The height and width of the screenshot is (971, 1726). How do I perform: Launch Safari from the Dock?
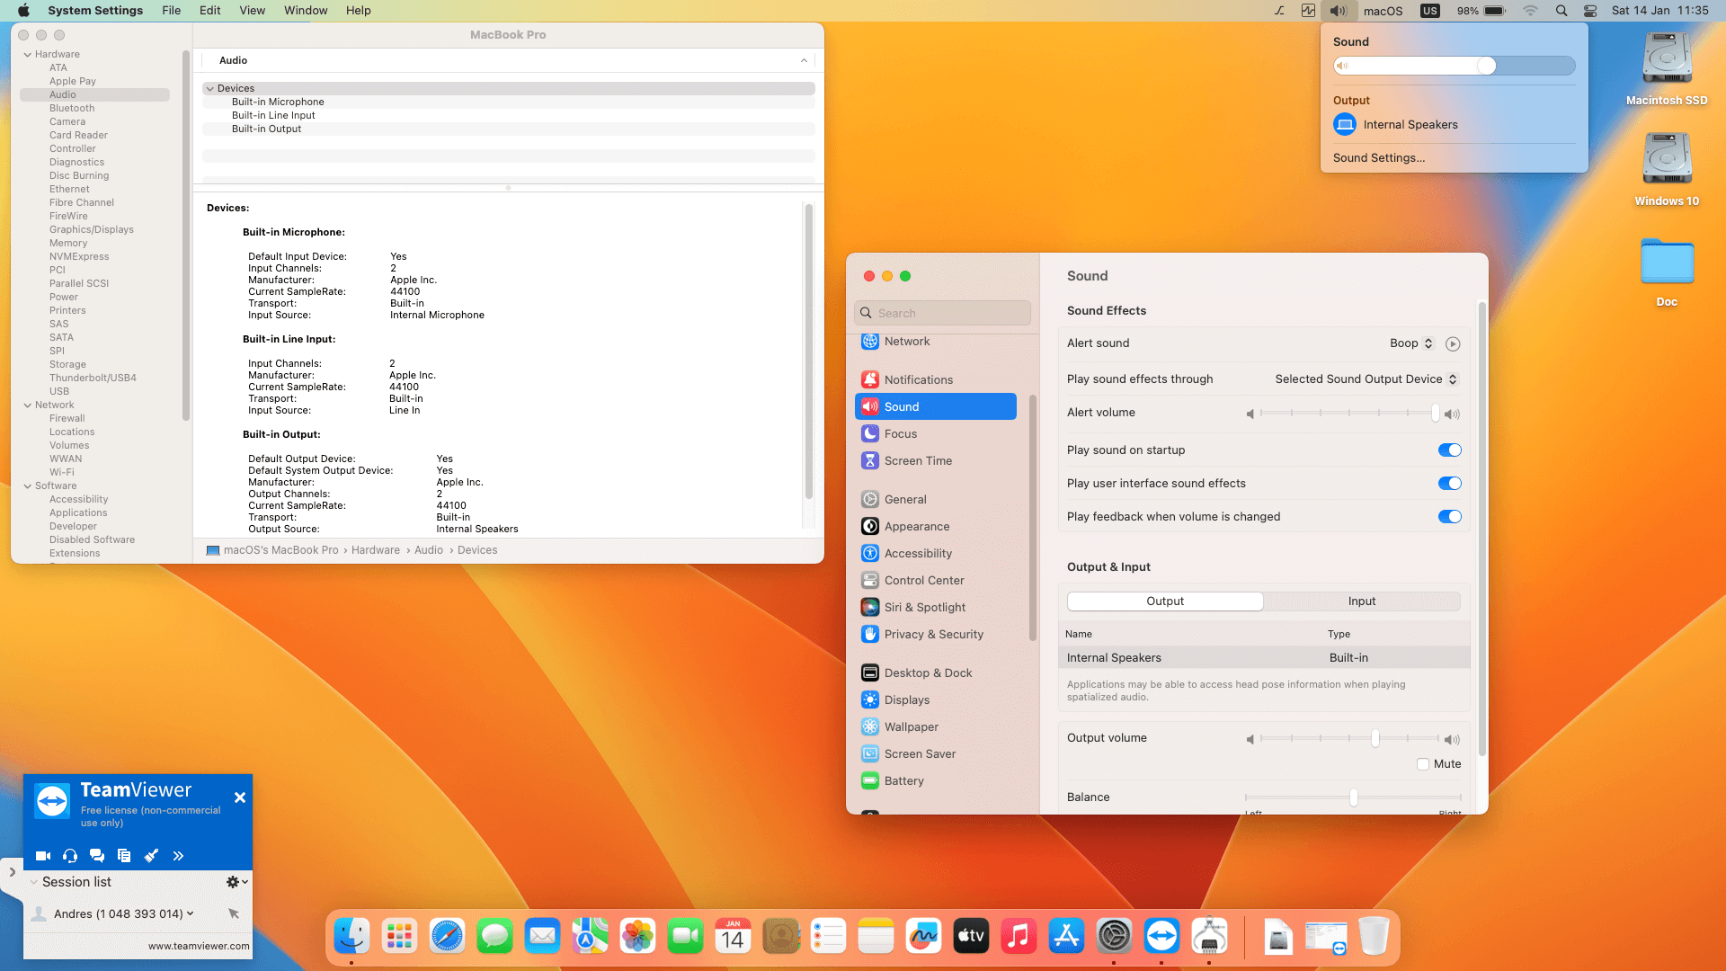[x=447, y=936]
